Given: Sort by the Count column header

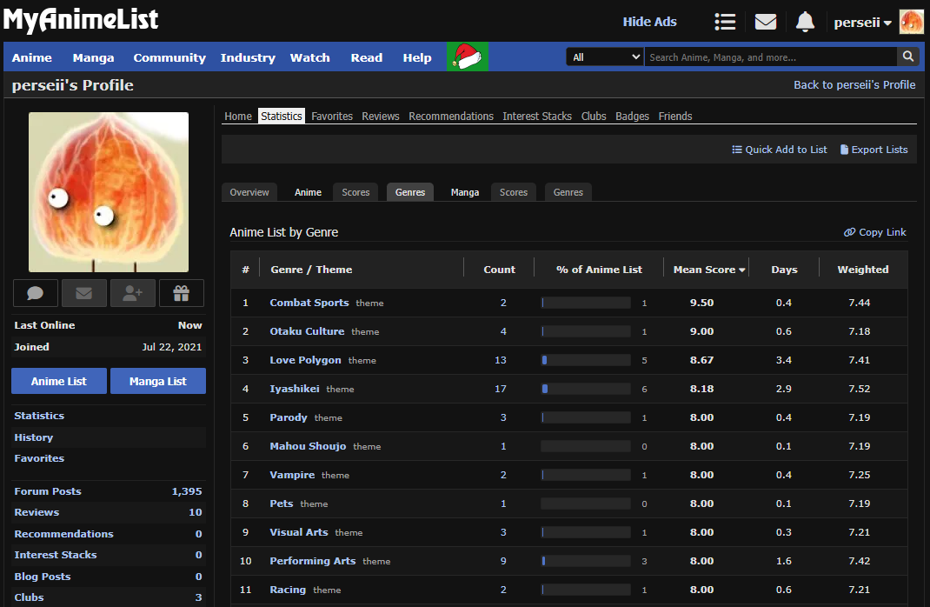Looking at the screenshot, I should point(500,270).
